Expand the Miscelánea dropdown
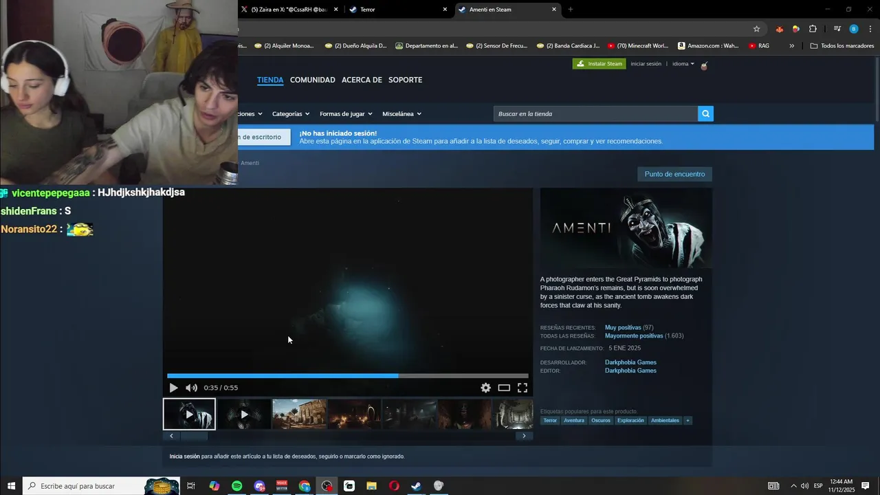 tap(401, 113)
